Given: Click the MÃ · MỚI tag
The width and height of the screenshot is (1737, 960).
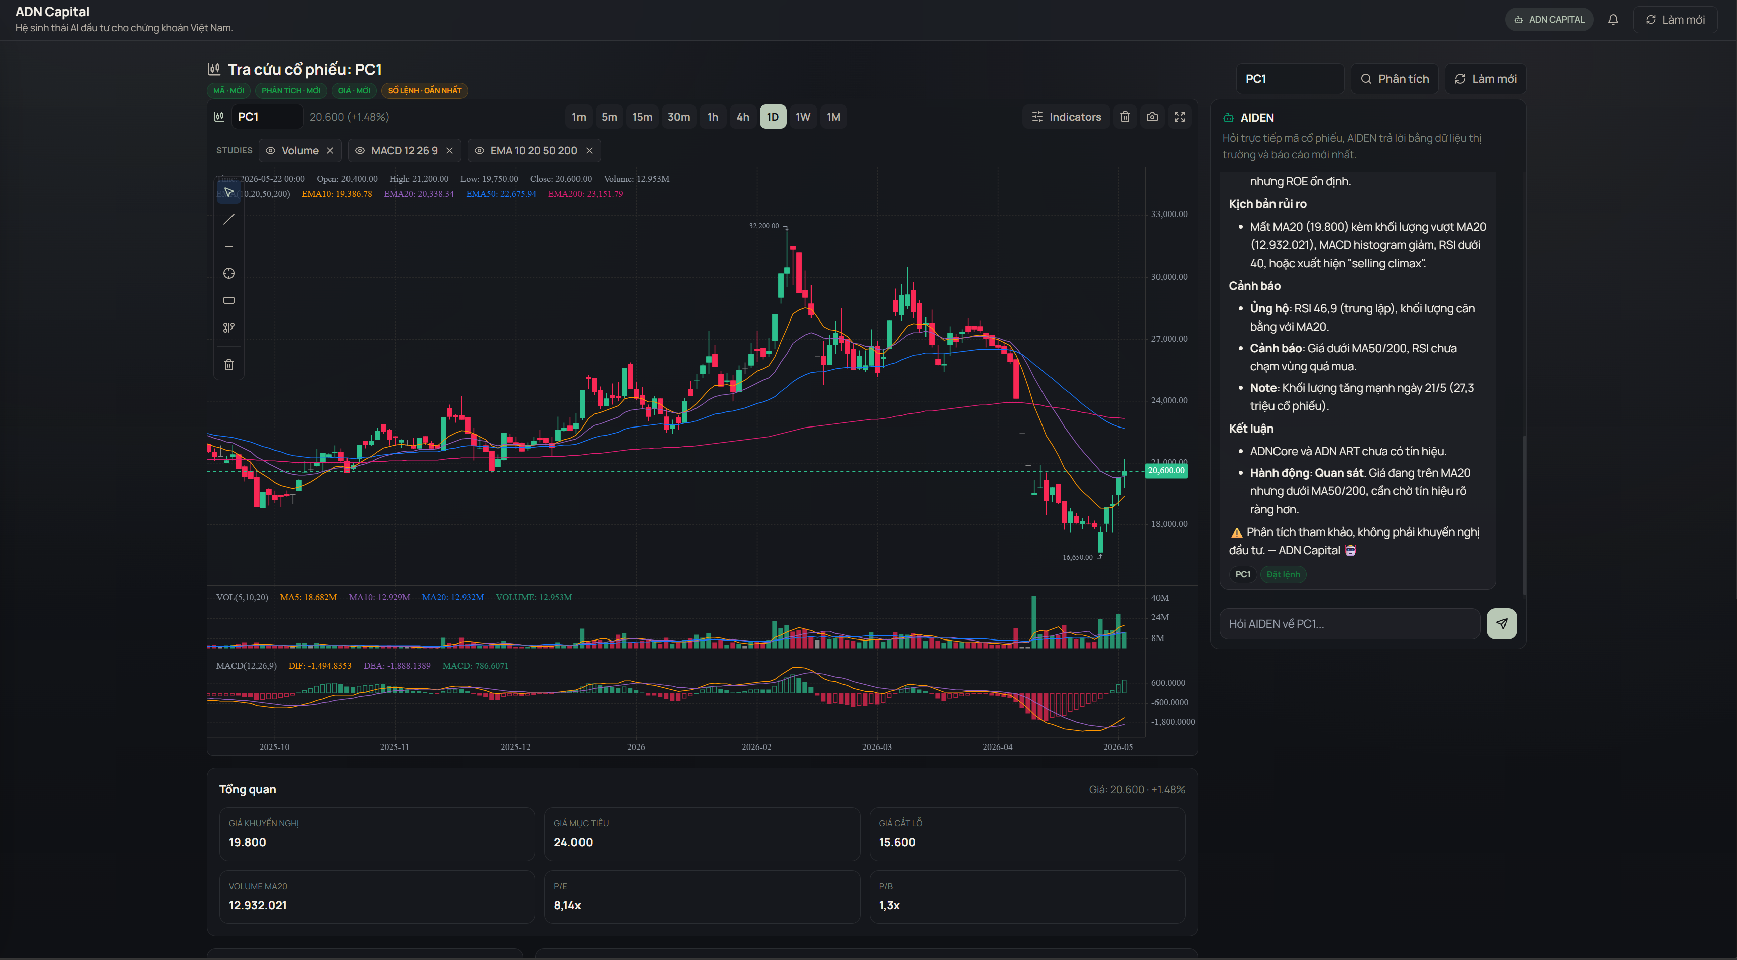Looking at the screenshot, I should [x=228, y=90].
